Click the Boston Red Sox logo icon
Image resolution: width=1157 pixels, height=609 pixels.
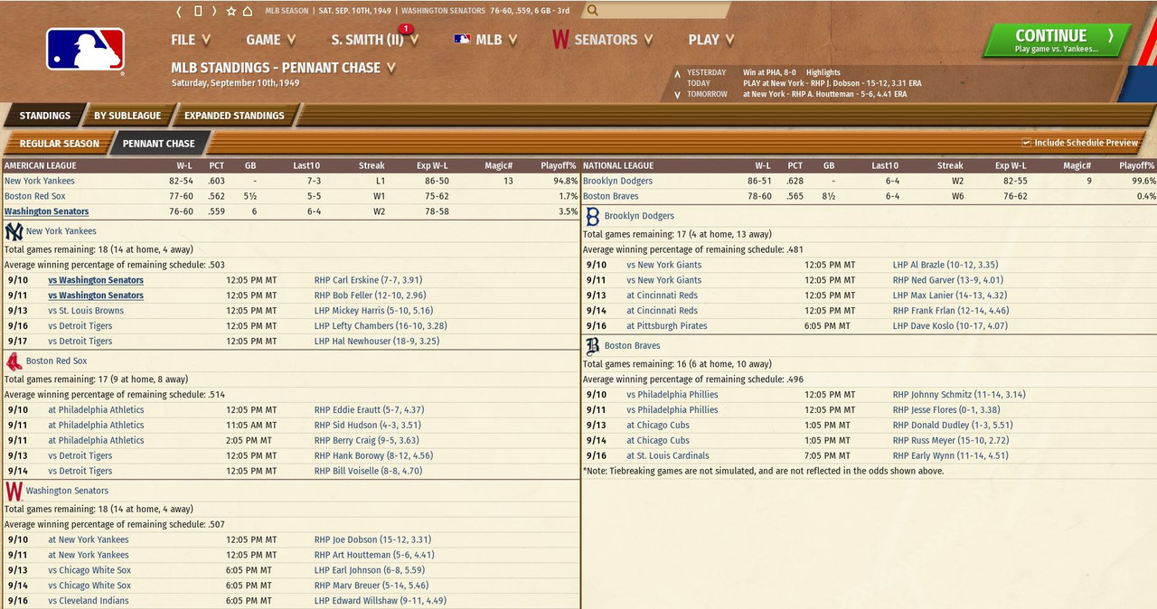point(14,361)
